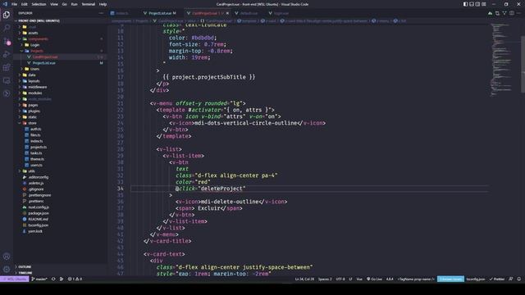525x295 pixels.
Task: Click the Prettier status bar item
Action: (x=497, y=279)
